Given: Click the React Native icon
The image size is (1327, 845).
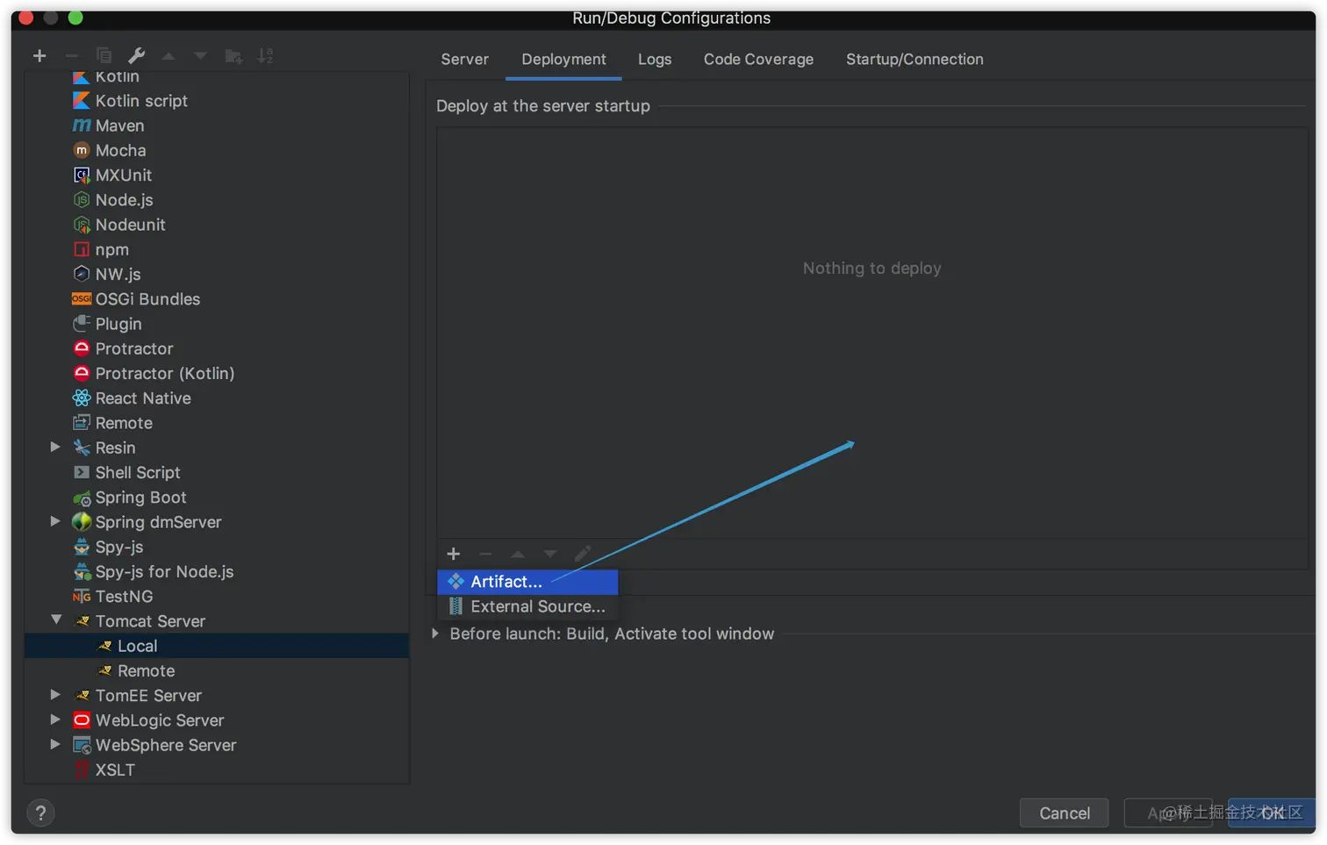Looking at the screenshot, I should click(x=82, y=397).
